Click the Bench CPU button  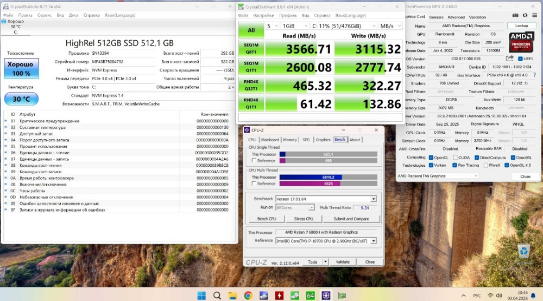pos(266,219)
